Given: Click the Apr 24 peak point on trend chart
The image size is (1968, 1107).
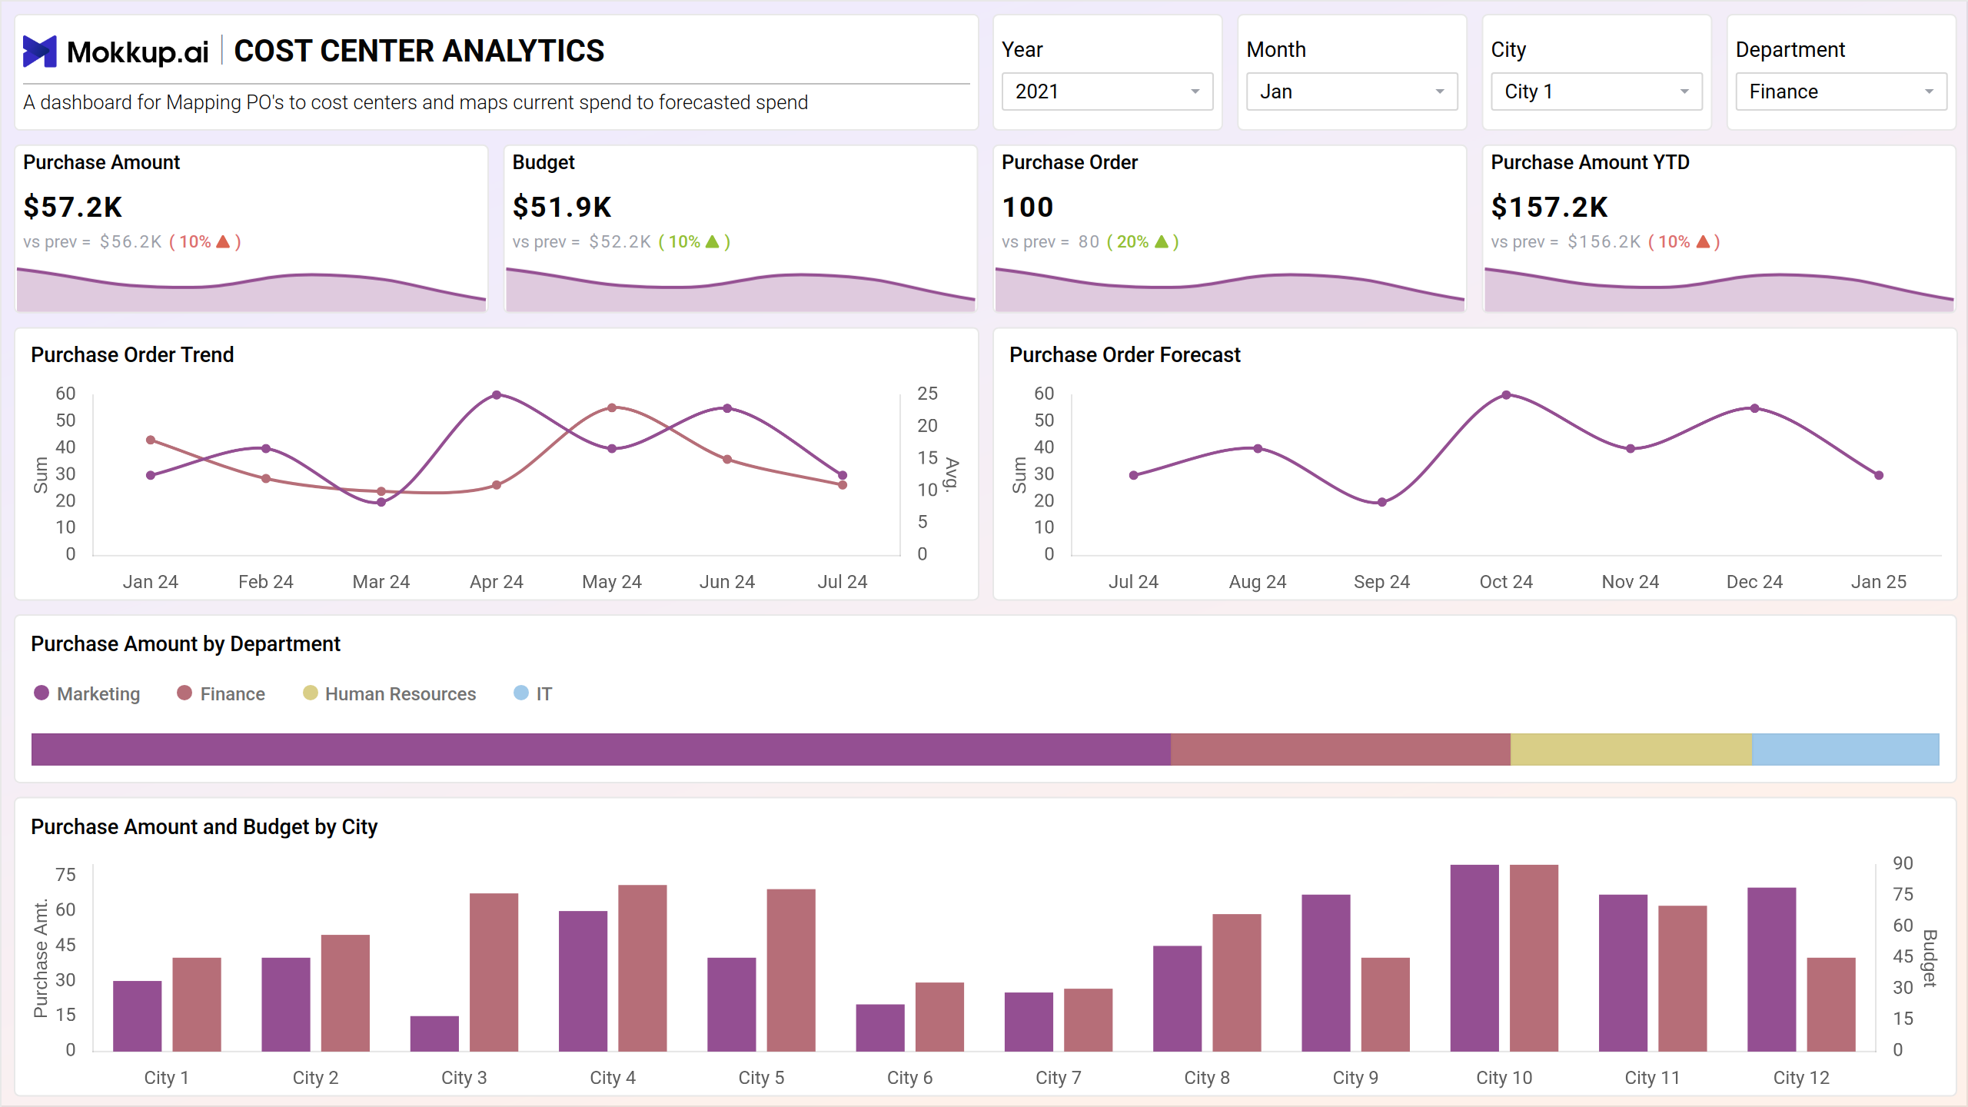Looking at the screenshot, I should [x=497, y=395].
